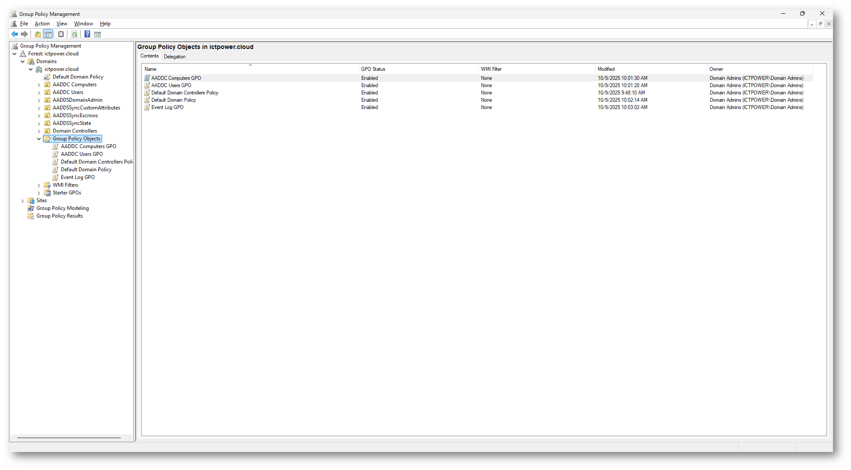
Task: Click the Group Policy Results tree icon
Action: click(x=31, y=216)
